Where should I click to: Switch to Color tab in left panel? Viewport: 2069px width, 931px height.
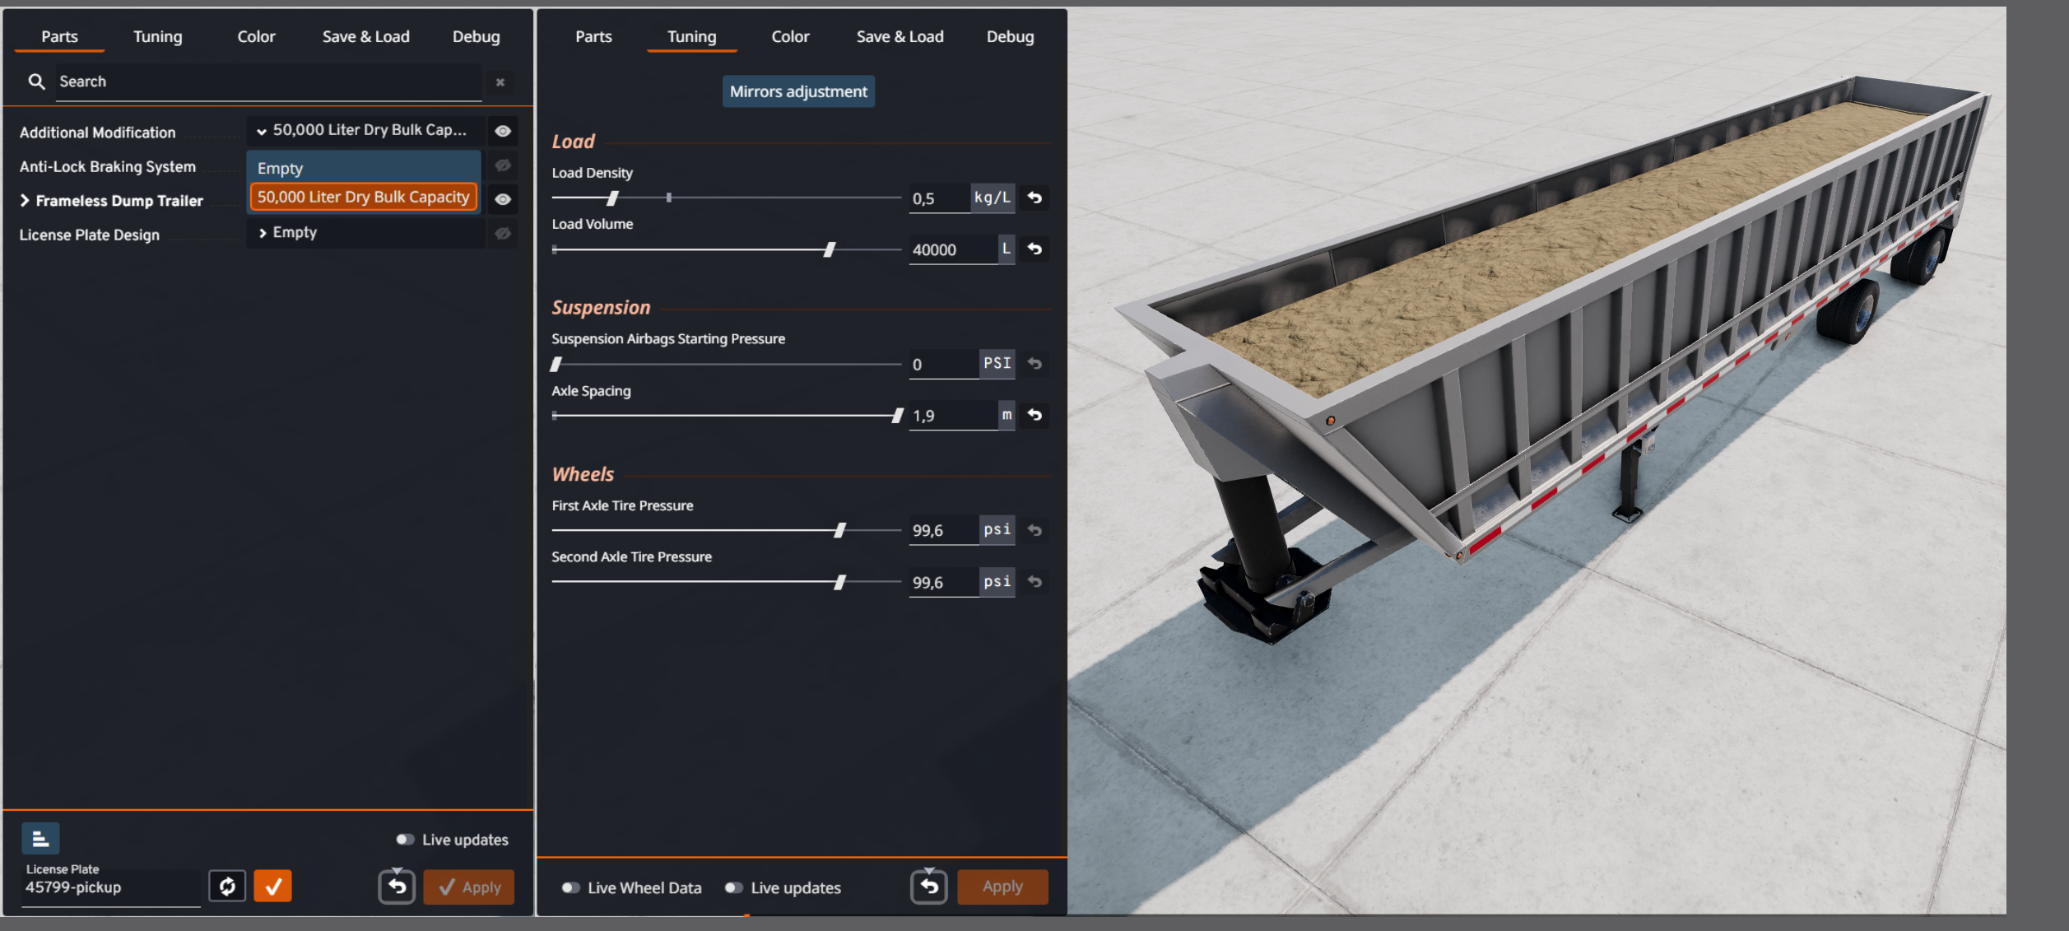pyautogui.click(x=256, y=36)
